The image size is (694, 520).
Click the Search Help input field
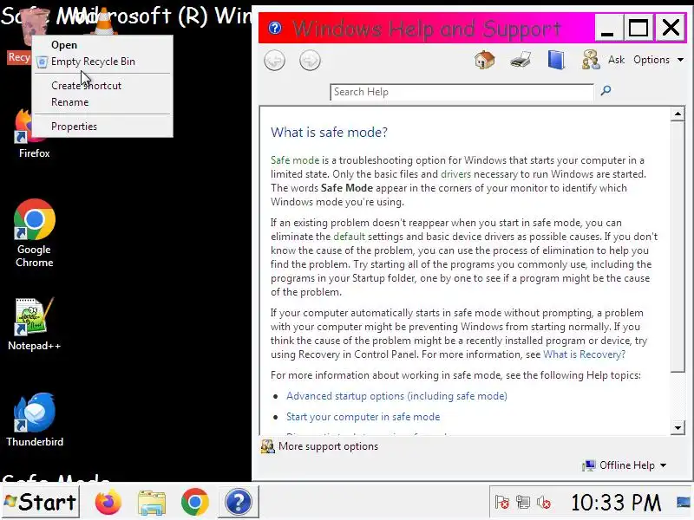[462, 92]
